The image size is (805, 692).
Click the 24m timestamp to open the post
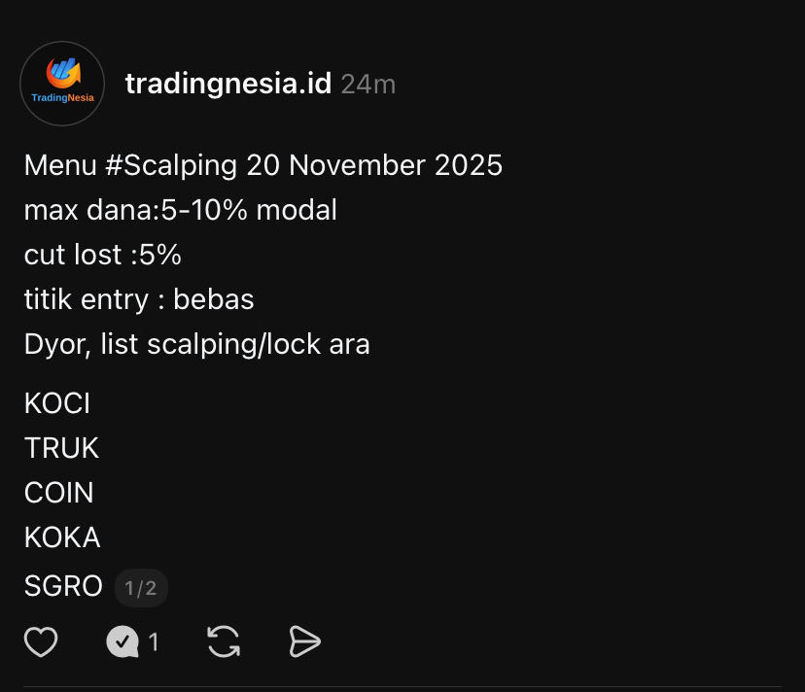click(367, 85)
